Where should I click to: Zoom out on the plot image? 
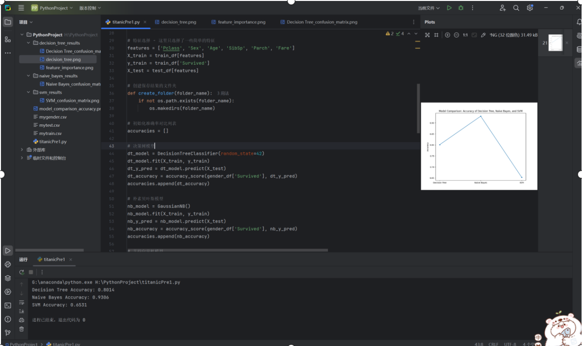click(456, 35)
